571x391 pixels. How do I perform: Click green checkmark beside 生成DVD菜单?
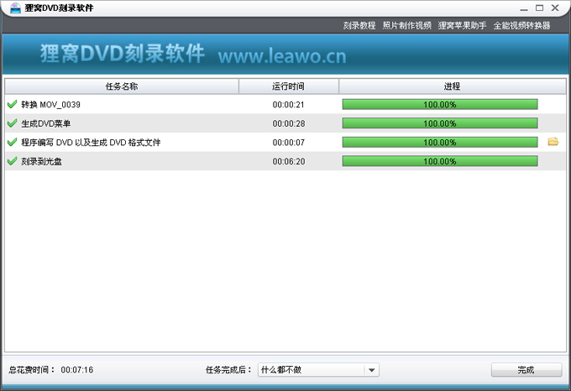point(12,123)
